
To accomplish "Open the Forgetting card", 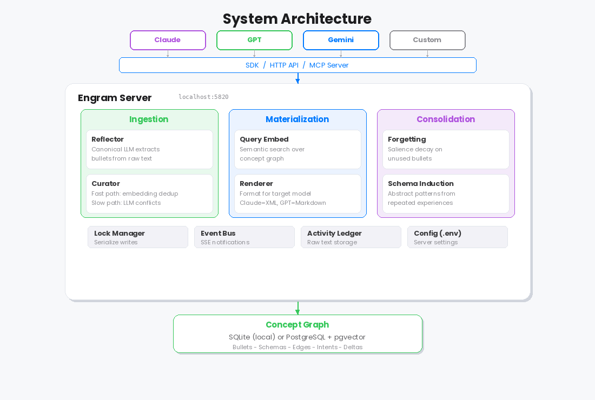I will (x=446, y=149).
